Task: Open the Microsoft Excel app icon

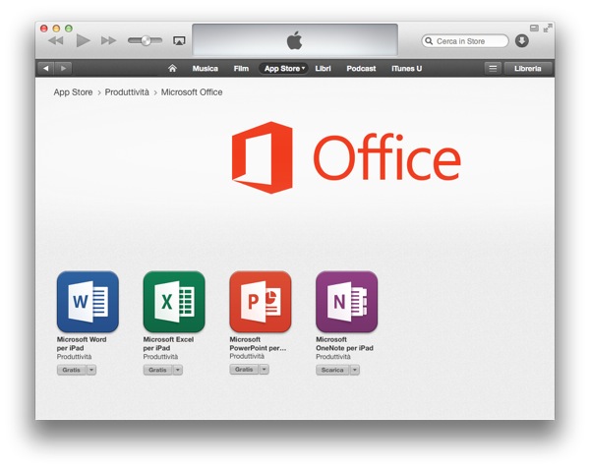Action: pos(174,302)
